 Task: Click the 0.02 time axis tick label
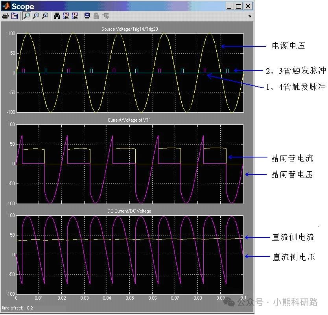click(x=61, y=298)
